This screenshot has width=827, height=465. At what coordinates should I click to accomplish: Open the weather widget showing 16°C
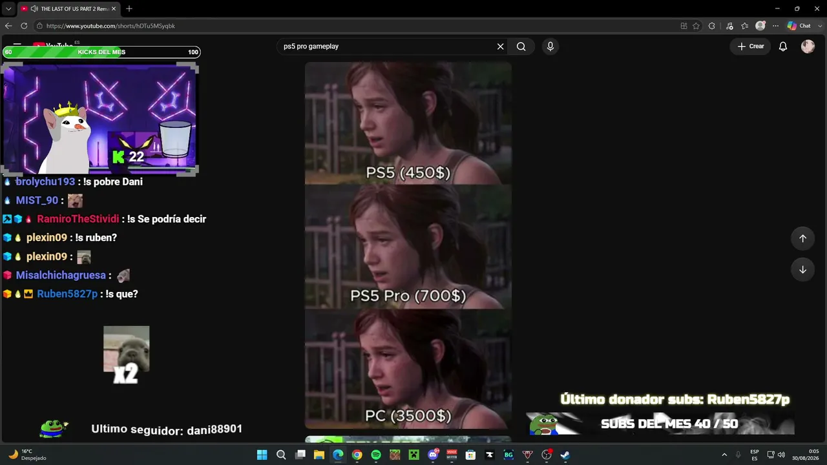click(x=27, y=455)
